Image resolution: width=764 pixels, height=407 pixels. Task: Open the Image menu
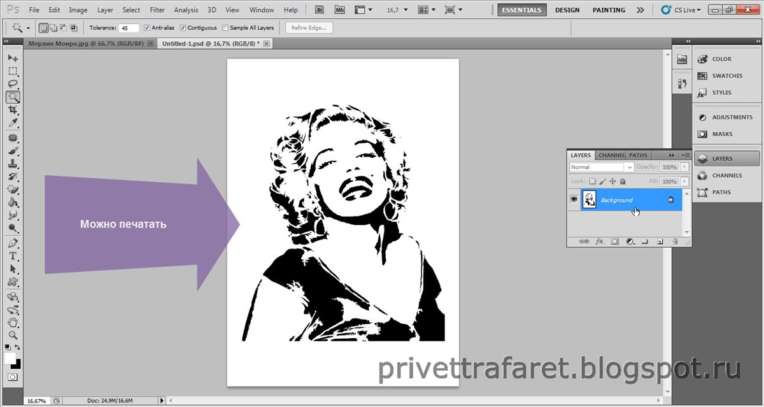(x=78, y=10)
